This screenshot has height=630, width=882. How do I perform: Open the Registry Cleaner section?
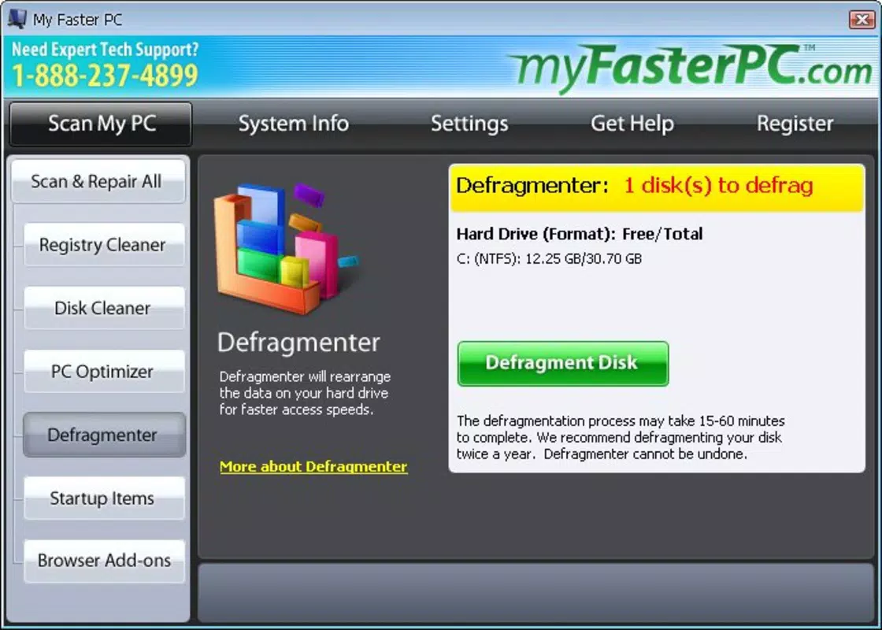[x=104, y=245]
